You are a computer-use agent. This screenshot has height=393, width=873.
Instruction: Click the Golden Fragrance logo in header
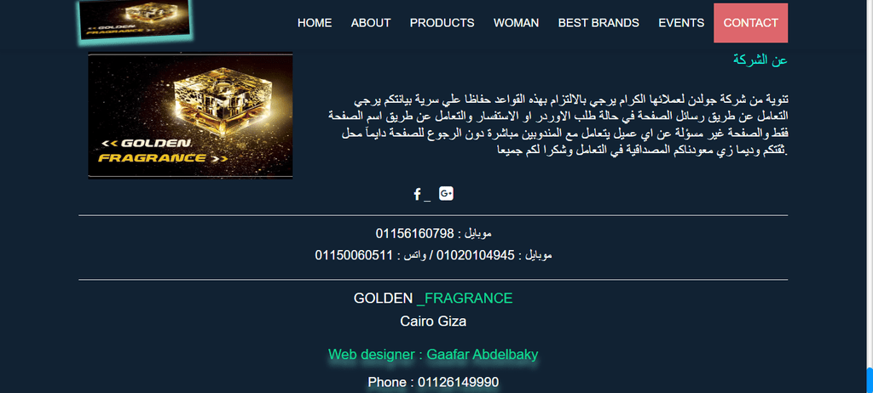136,20
